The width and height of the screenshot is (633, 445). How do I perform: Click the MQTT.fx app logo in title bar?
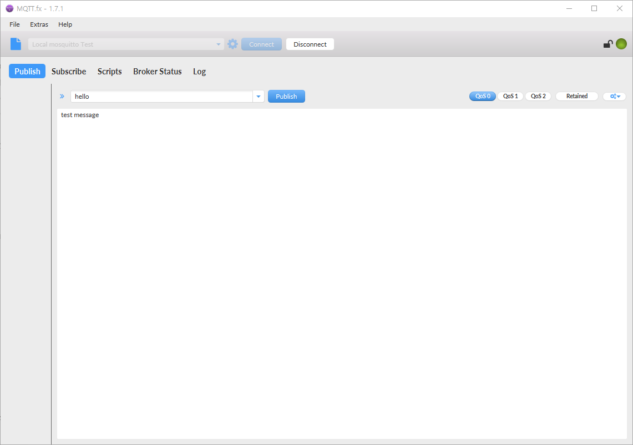(9, 8)
